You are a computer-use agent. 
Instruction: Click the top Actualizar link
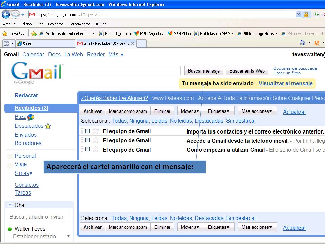[294, 112]
